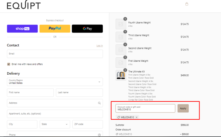This screenshot has height=137, width=221.
Task: Click the Second Ubarre Weight title
Action: click(x=140, y=48)
